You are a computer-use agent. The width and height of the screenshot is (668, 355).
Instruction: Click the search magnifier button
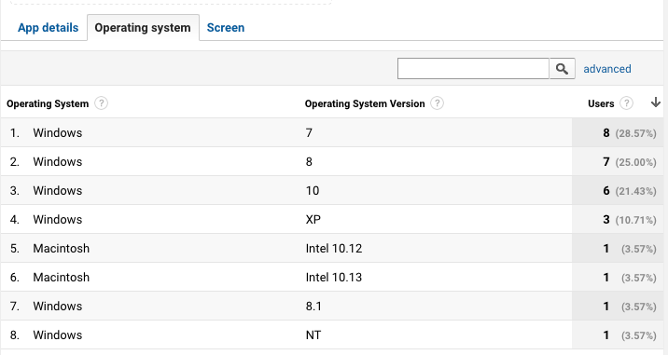(562, 69)
